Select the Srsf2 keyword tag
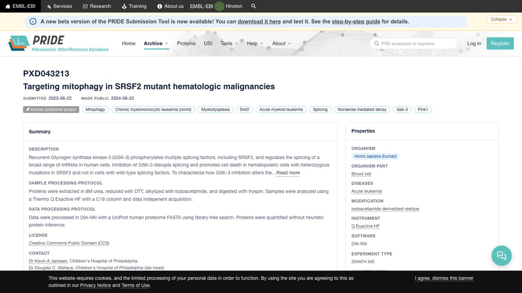Viewport: 522px width, 293px height. click(x=244, y=109)
